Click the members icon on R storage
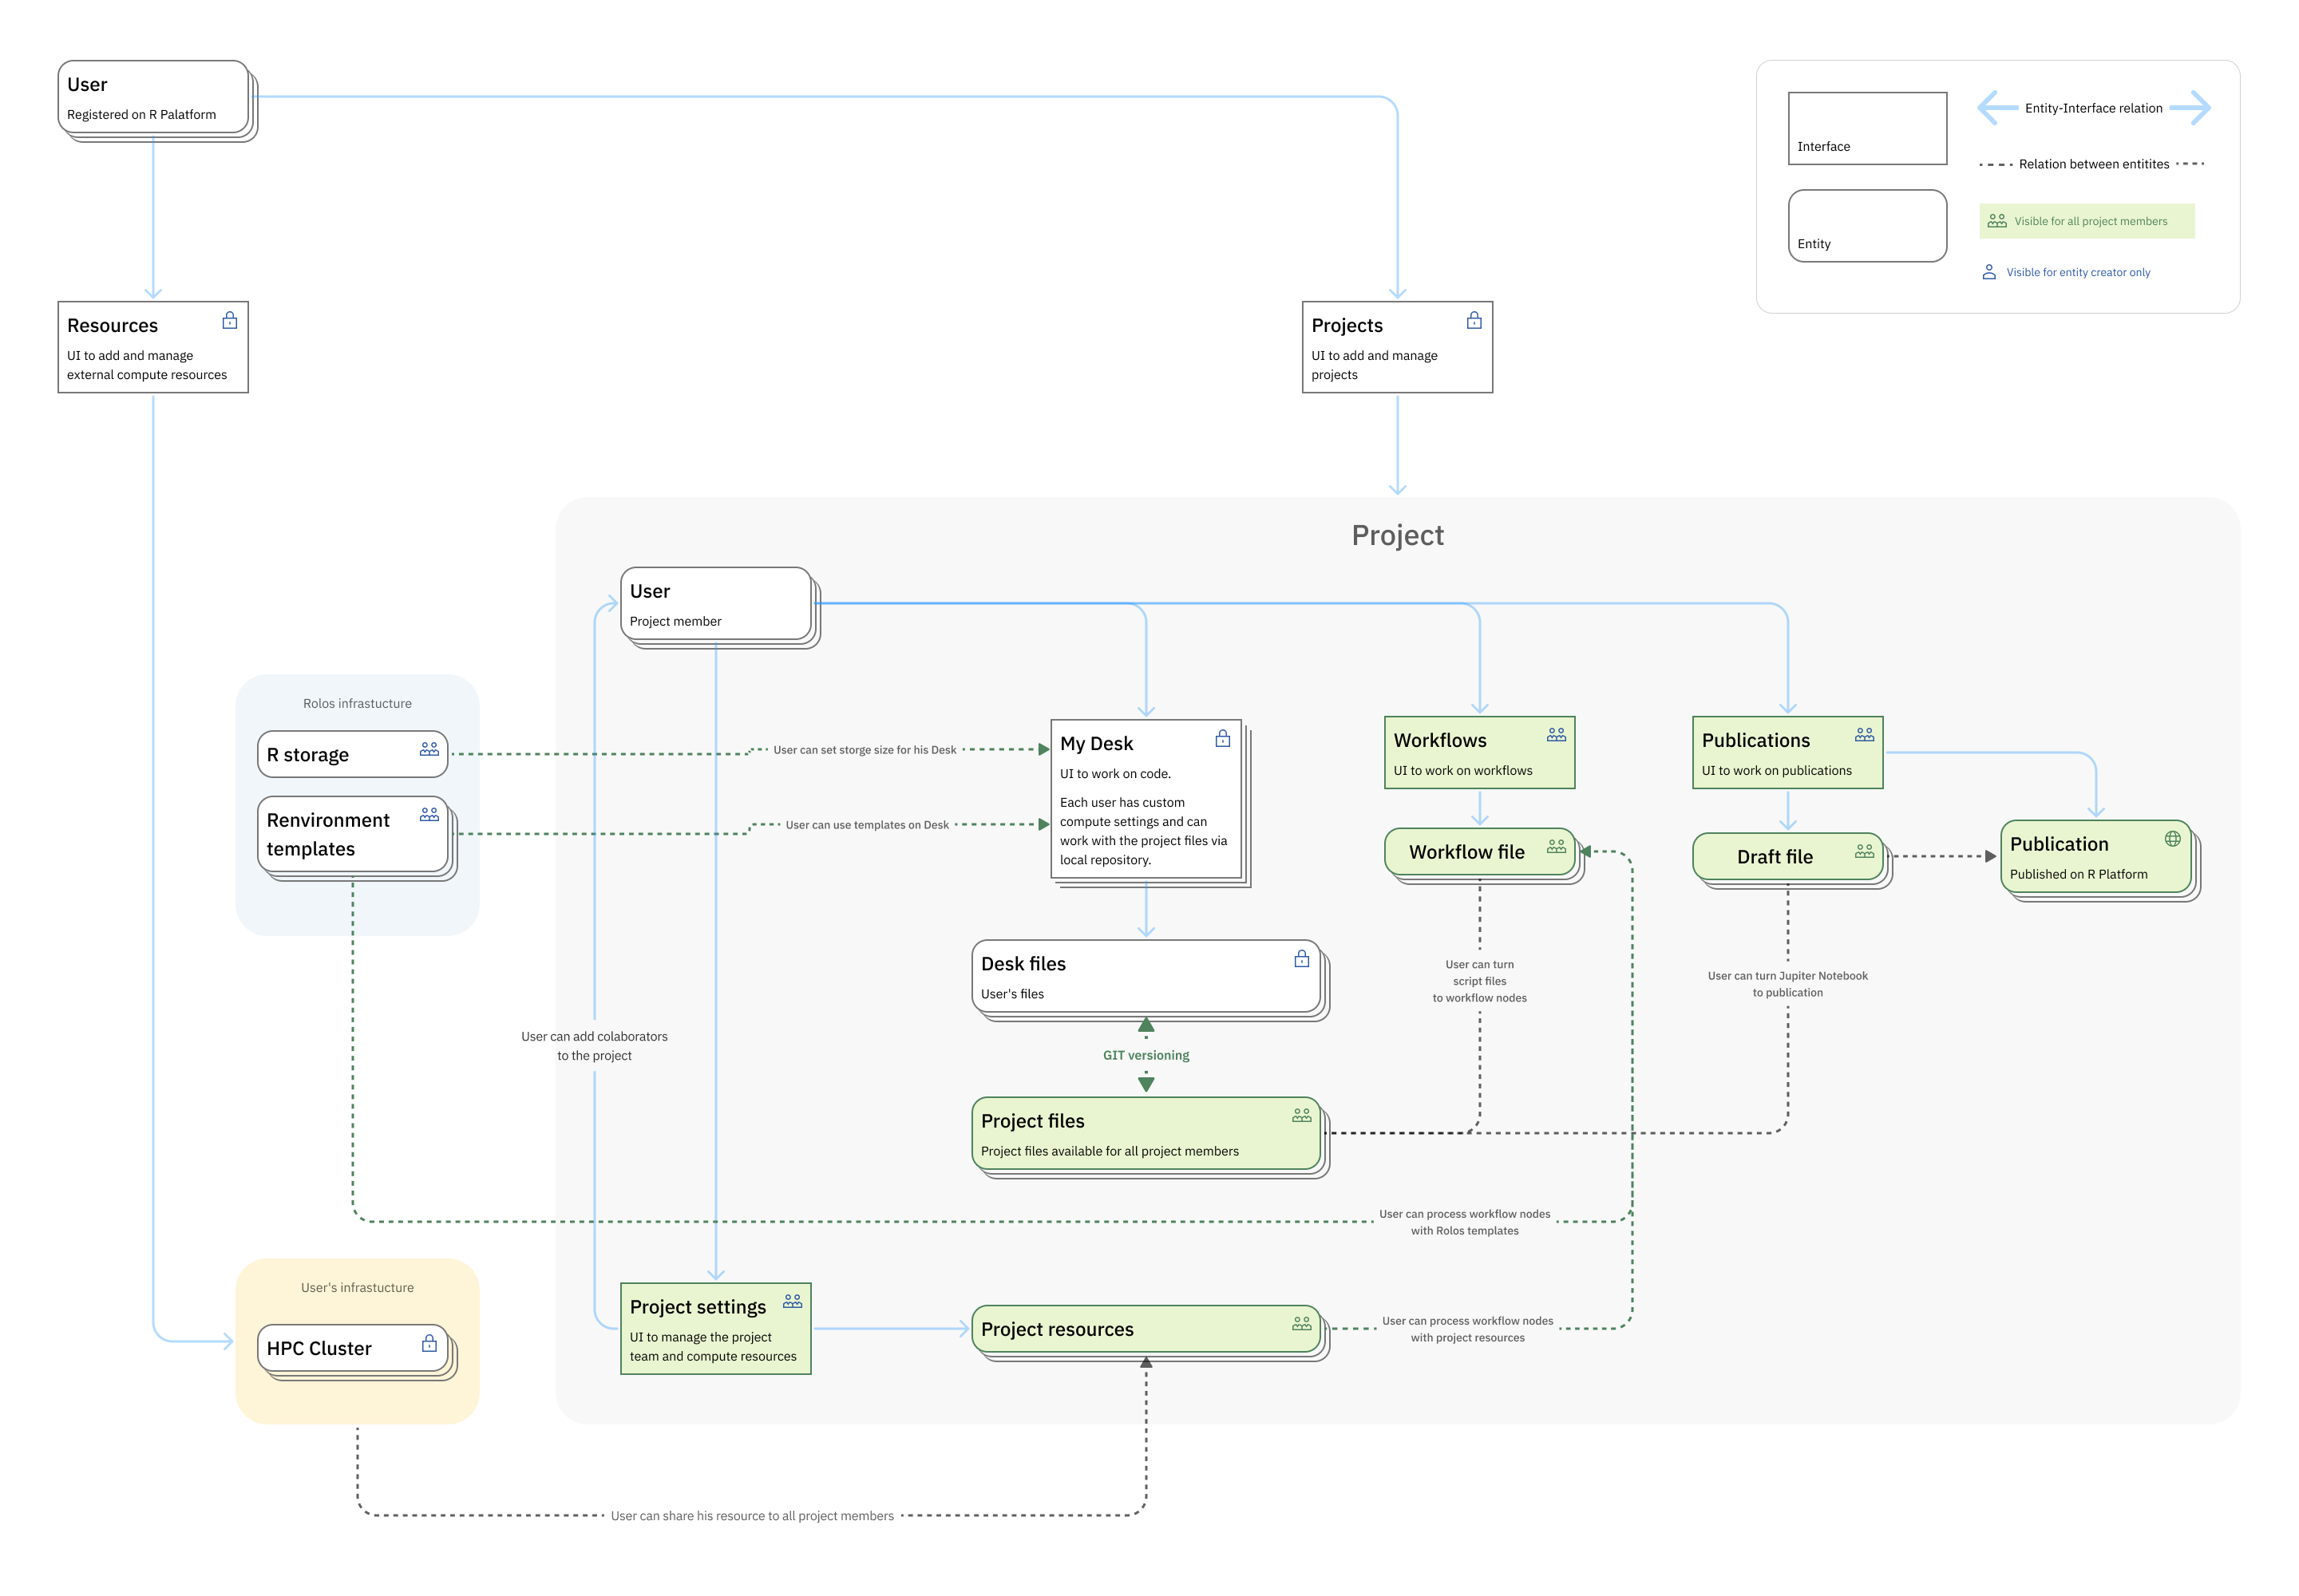Image resolution: width=2299 pixels, height=1596 pixels. pyautogui.click(x=429, y=748)
